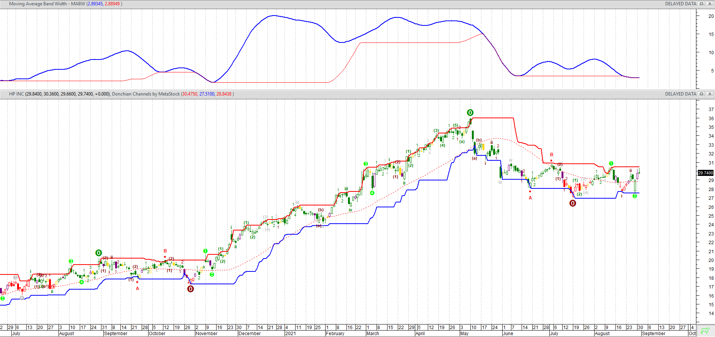
Task: Close the Moving Average Band Width pane
Action: pos(709,4)
